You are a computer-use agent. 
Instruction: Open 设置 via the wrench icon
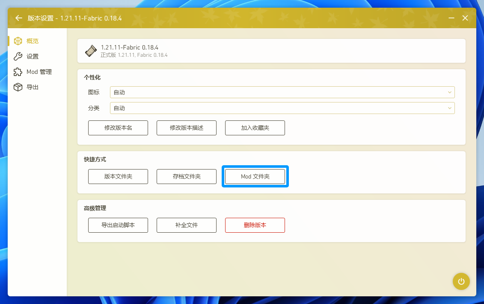pos(18,56)
